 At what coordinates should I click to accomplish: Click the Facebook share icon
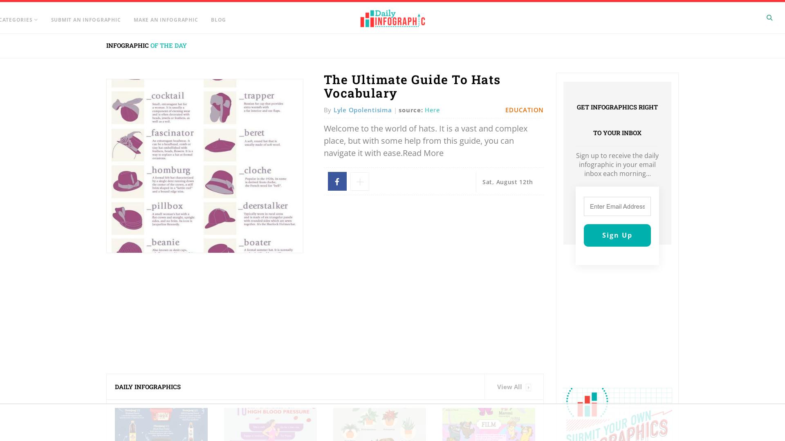tap(337, 181)
